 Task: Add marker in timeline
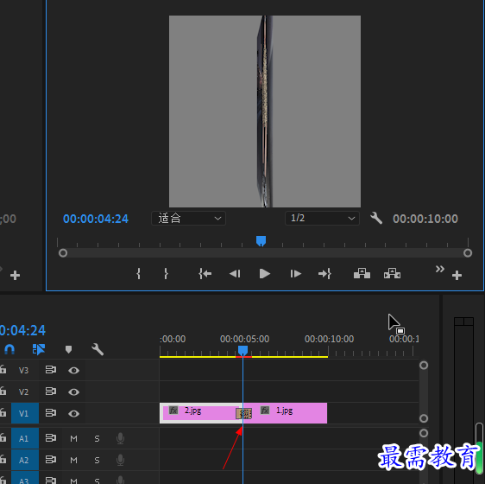pos(68,349)
